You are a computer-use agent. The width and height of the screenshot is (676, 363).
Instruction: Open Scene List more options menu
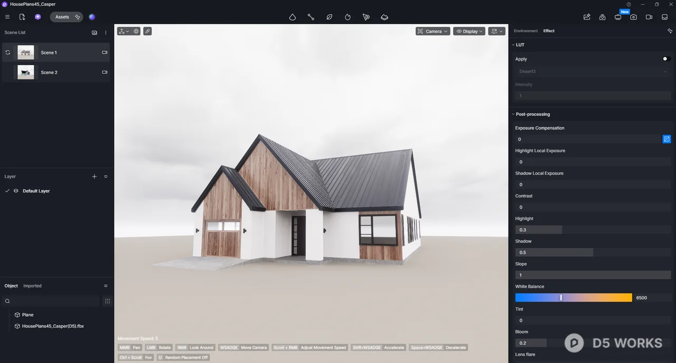pyautogui.click(x=106, y=33)
